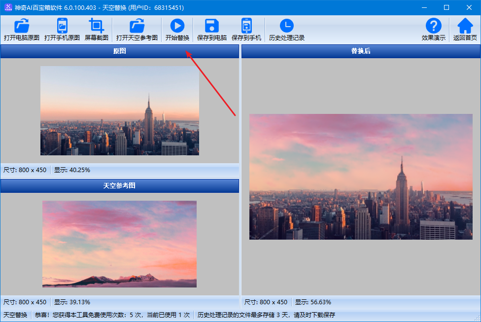The width and height of the screenshot is (481, 322).
Task: Minimize the 神奇AI百宝箱 window
Action: click(x=424, y=7)
